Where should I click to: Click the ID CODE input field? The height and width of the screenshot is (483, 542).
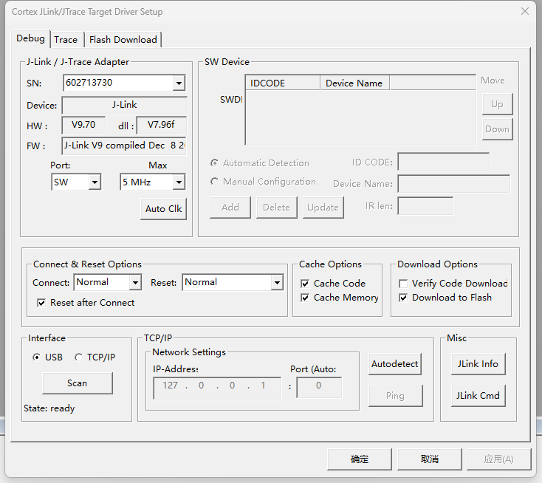coord(444,162)
